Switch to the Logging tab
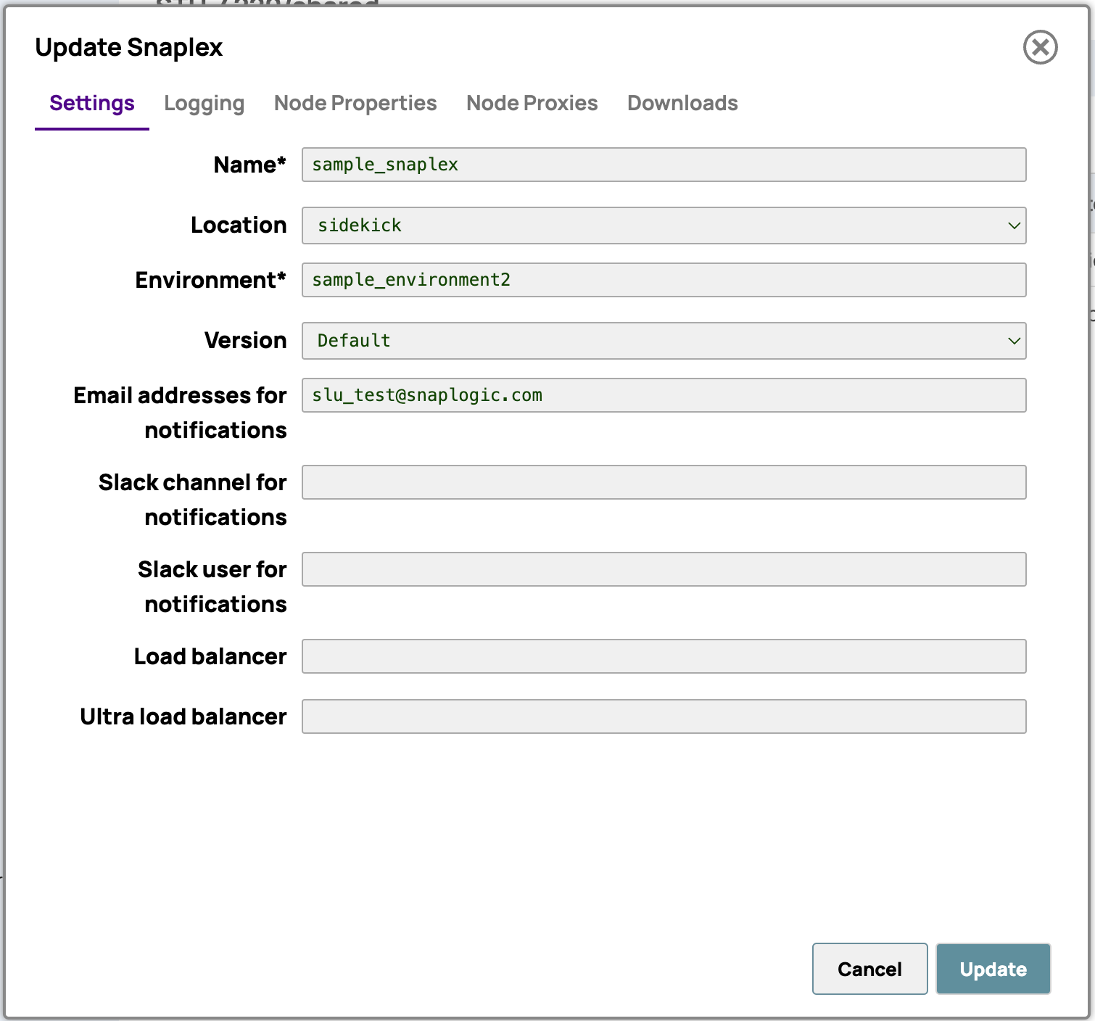 click(204, 104)
